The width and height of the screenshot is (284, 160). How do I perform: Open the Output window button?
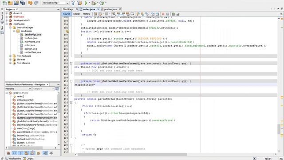[x=28, y=159]
